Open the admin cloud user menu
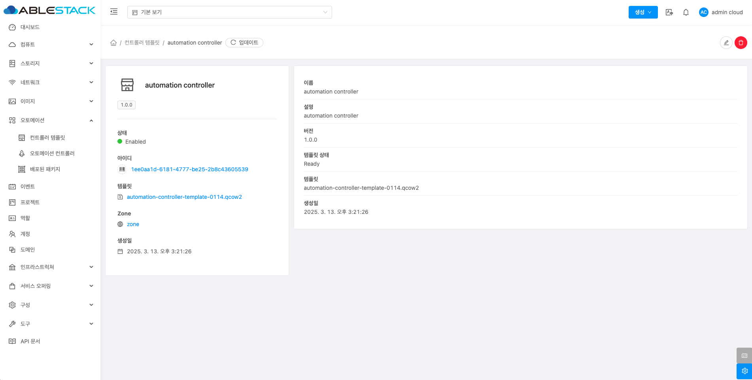This screenshot has height=380, width=752. coord(721,12)
